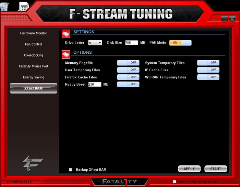Click the Ready Boost size input field
The height and width of the screenshot is (187, 240).
point(95,84)
